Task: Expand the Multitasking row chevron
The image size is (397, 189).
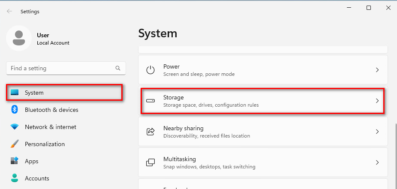Action: click(x=377, y=162)
